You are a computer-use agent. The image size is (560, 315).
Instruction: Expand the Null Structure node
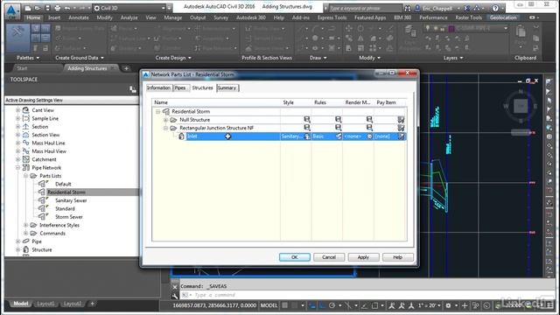[165, 120]
